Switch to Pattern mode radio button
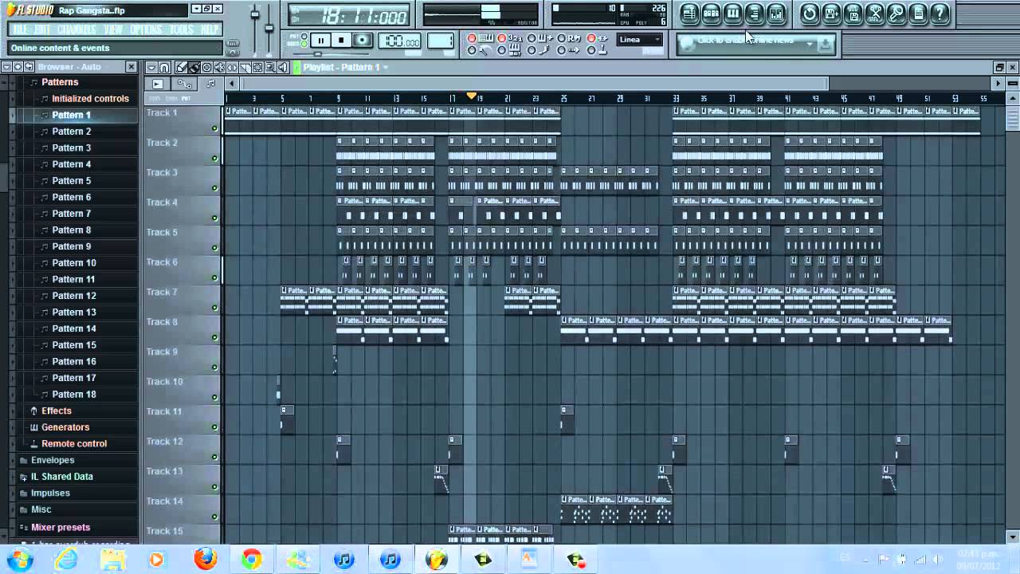The image size is (1020, 574). pyautogui.click(x=304, y=37)
